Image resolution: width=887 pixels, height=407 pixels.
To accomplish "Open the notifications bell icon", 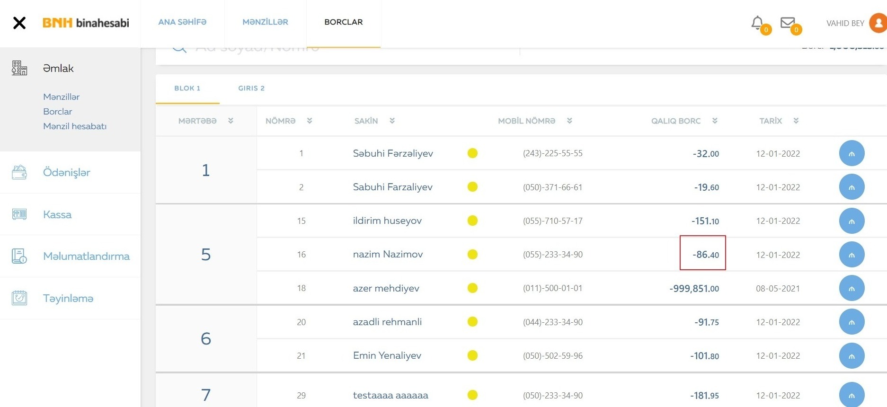I will click(757, 23).
